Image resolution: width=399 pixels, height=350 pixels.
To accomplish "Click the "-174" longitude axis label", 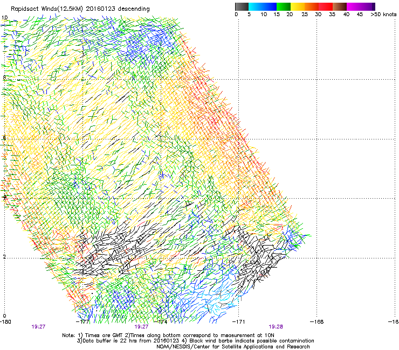I will [161, 322].
